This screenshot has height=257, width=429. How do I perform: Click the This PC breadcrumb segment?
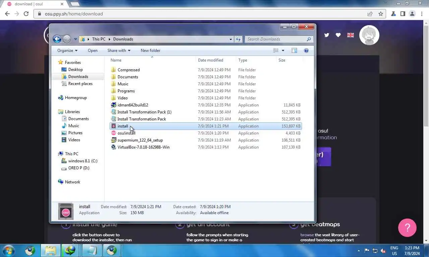click(x=99, y=39)
